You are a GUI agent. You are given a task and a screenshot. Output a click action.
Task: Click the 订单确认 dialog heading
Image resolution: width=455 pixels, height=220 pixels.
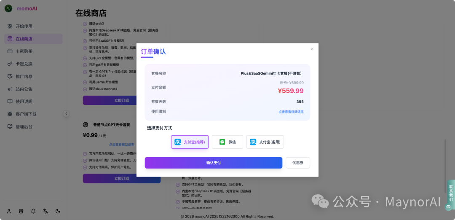point(153,52)
